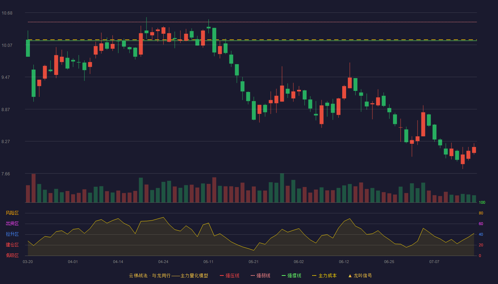Viewport: 498px width, 284px height.
Task: Click the 06-02 date label
Action: click(x=299, y=262)
